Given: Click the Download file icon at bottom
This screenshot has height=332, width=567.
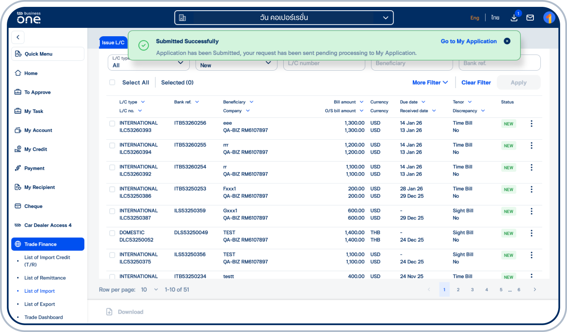Looking at the screenshot, I should tap(109, 312).
